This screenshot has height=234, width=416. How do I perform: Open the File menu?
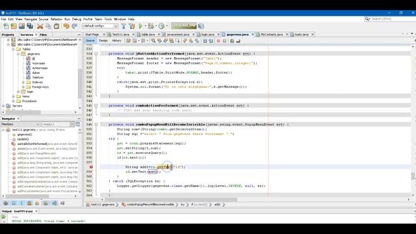[3, 19]
